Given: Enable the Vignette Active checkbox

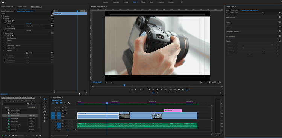Looking at the screenshot, I should pos(27,53).
